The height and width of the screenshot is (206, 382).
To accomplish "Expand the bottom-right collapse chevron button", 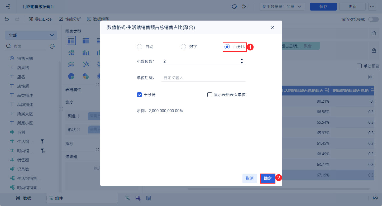I will pos(375,198).
